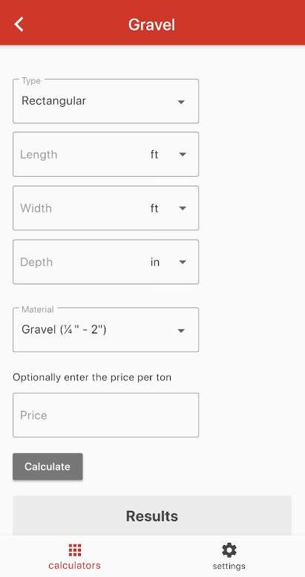This screenshot has width=305, height=577.
Task: Open the Depth unit in dropdown
Action: (168, 262)
